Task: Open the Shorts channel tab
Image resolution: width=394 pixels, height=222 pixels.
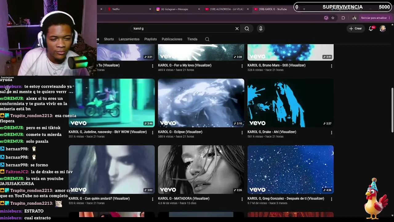Action: pyautogui.click(x=109, y=39)
